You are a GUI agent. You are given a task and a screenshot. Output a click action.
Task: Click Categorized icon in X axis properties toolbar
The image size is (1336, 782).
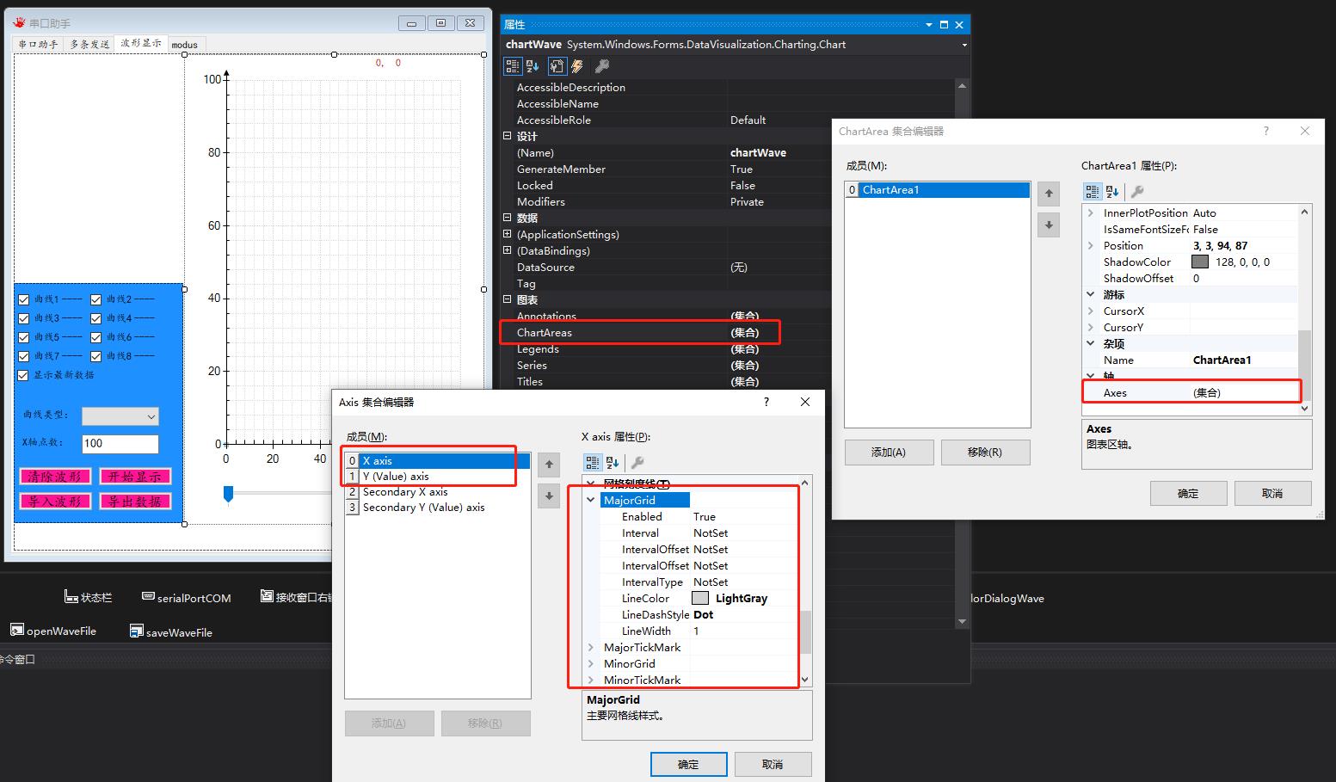click(x=593, y=463)
